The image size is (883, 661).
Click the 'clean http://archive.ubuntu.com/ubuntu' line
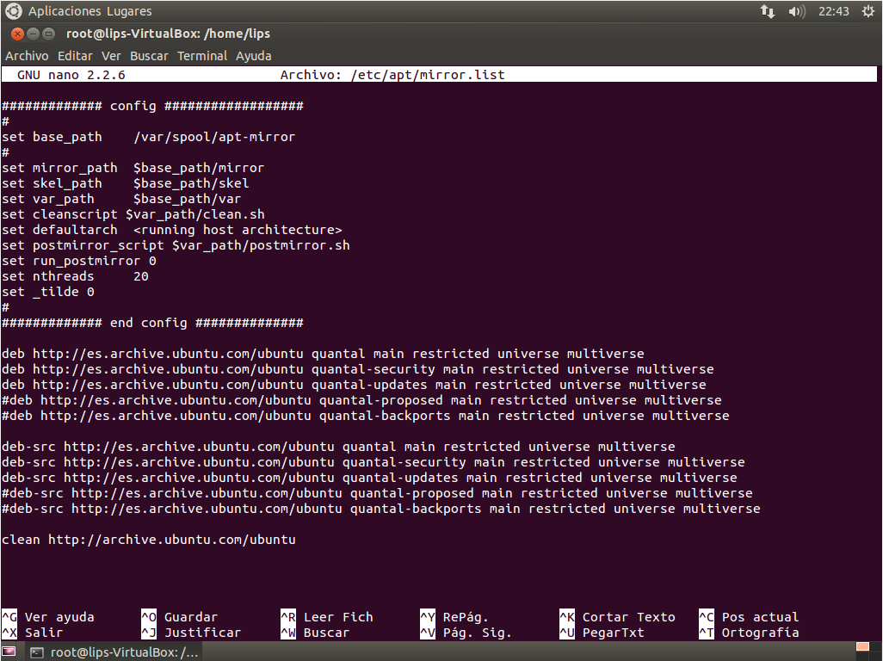click(149, 540)
